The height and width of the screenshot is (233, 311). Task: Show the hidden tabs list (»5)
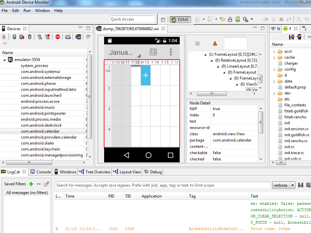304,29
